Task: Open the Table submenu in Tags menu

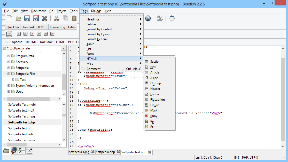Action: tap(111, 44)
